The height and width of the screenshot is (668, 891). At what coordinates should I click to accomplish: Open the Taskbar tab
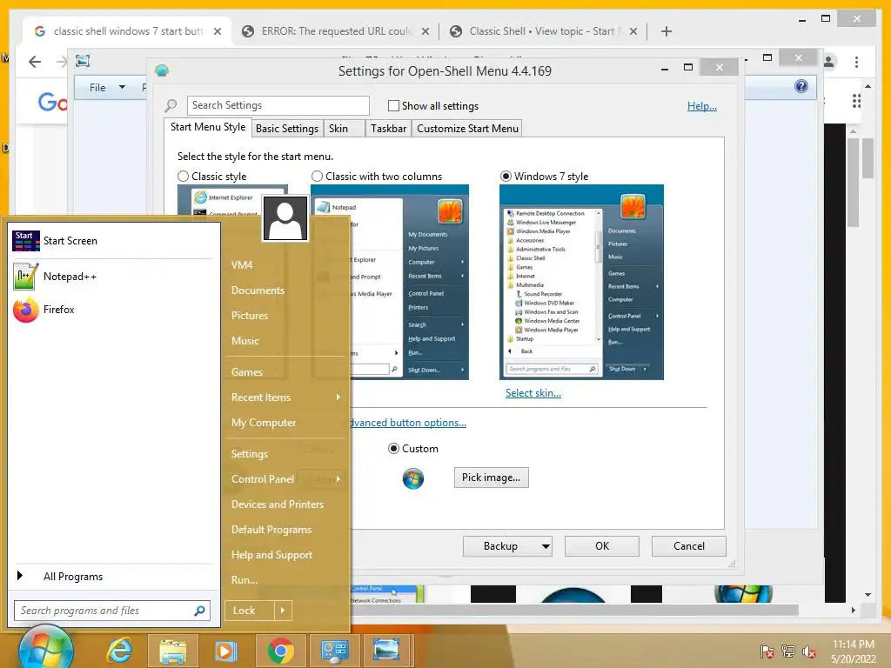[388, 129]
